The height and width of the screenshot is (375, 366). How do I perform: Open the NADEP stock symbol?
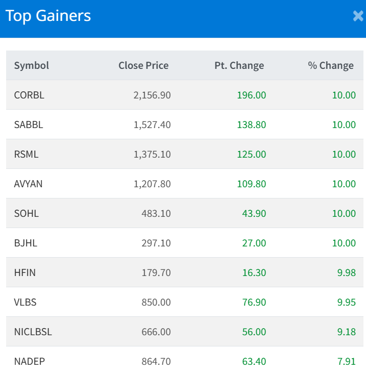coord(30,361)
